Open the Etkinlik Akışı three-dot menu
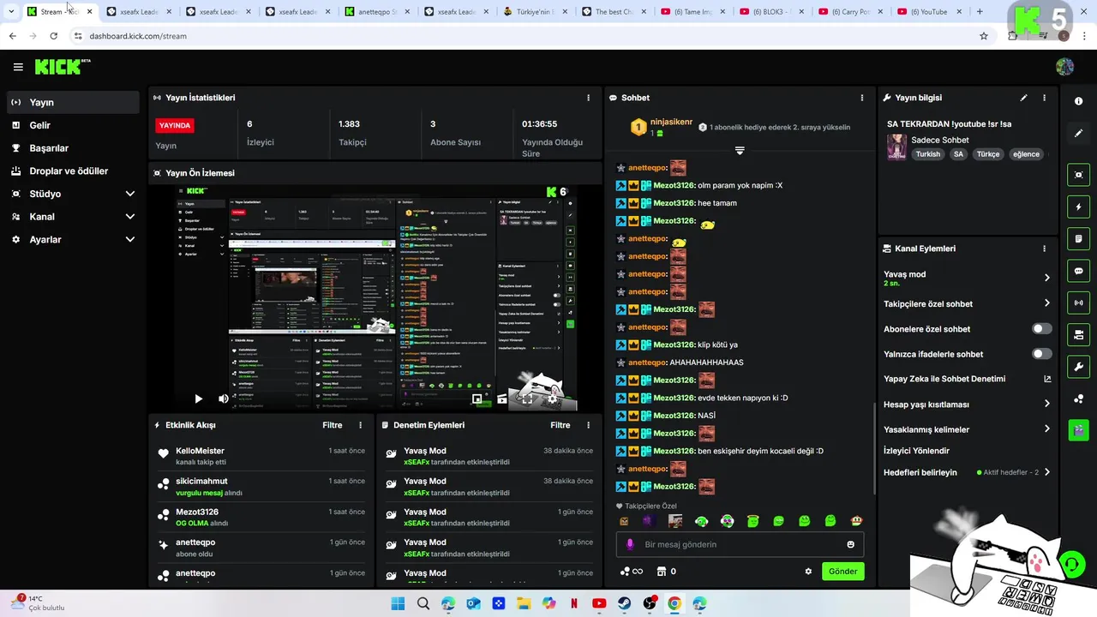This screenshot has width=1097, height=617. tap(360, 425)
